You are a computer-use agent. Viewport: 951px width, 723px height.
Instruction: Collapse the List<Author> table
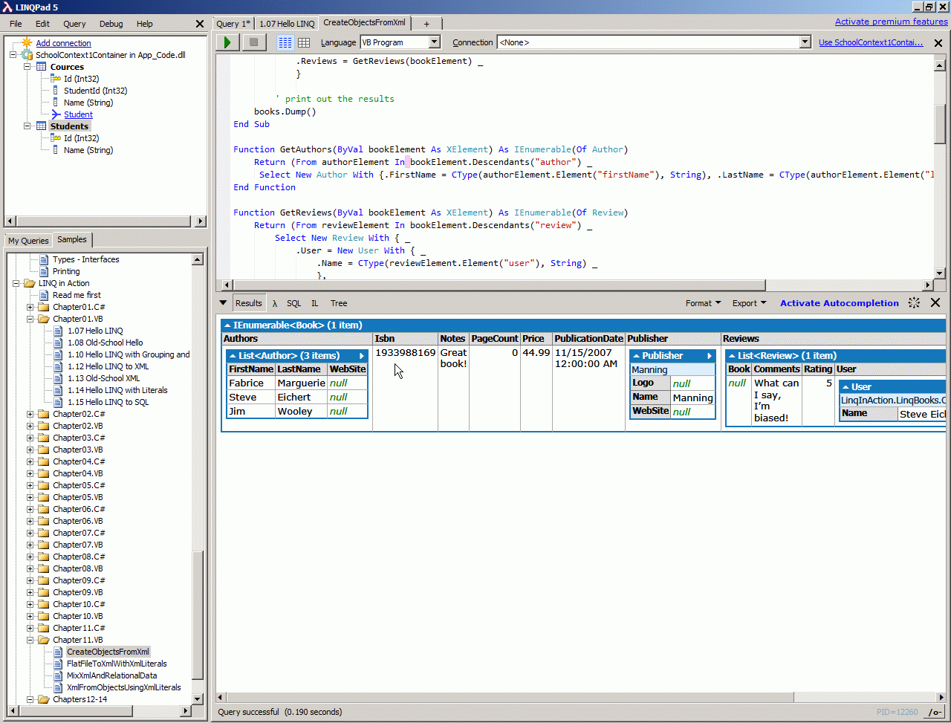233,356
